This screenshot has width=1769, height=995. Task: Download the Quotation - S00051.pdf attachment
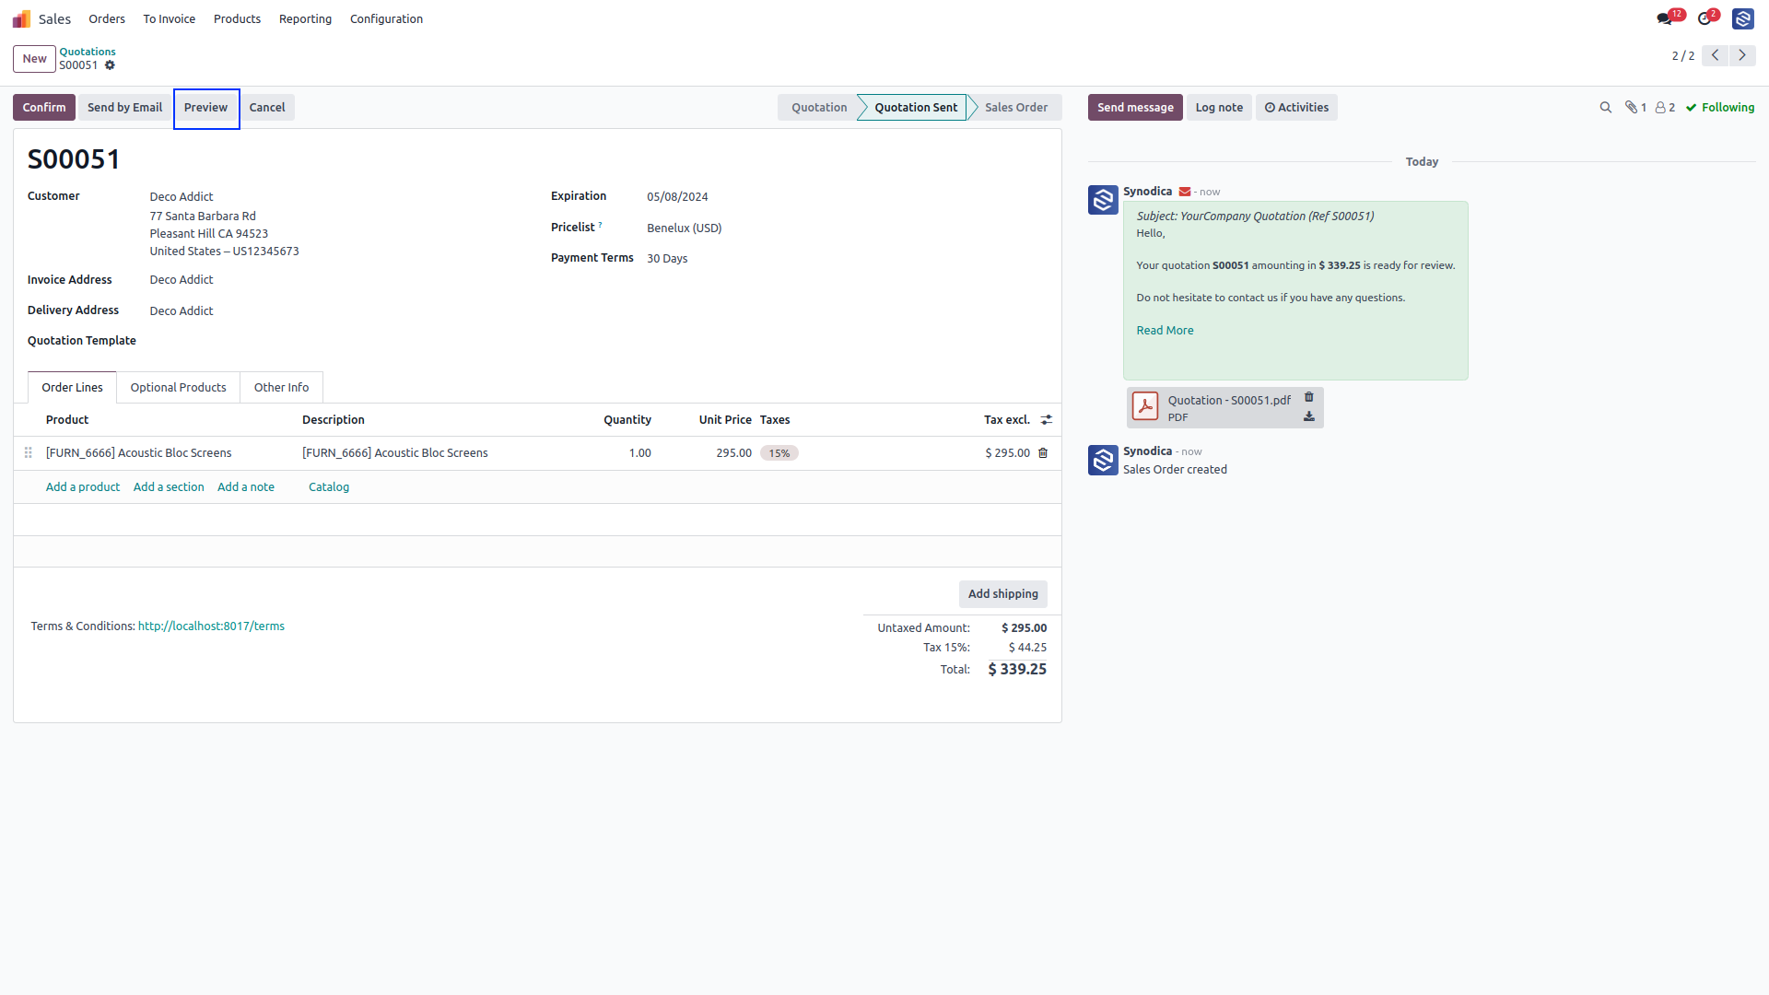(1308, 416)
